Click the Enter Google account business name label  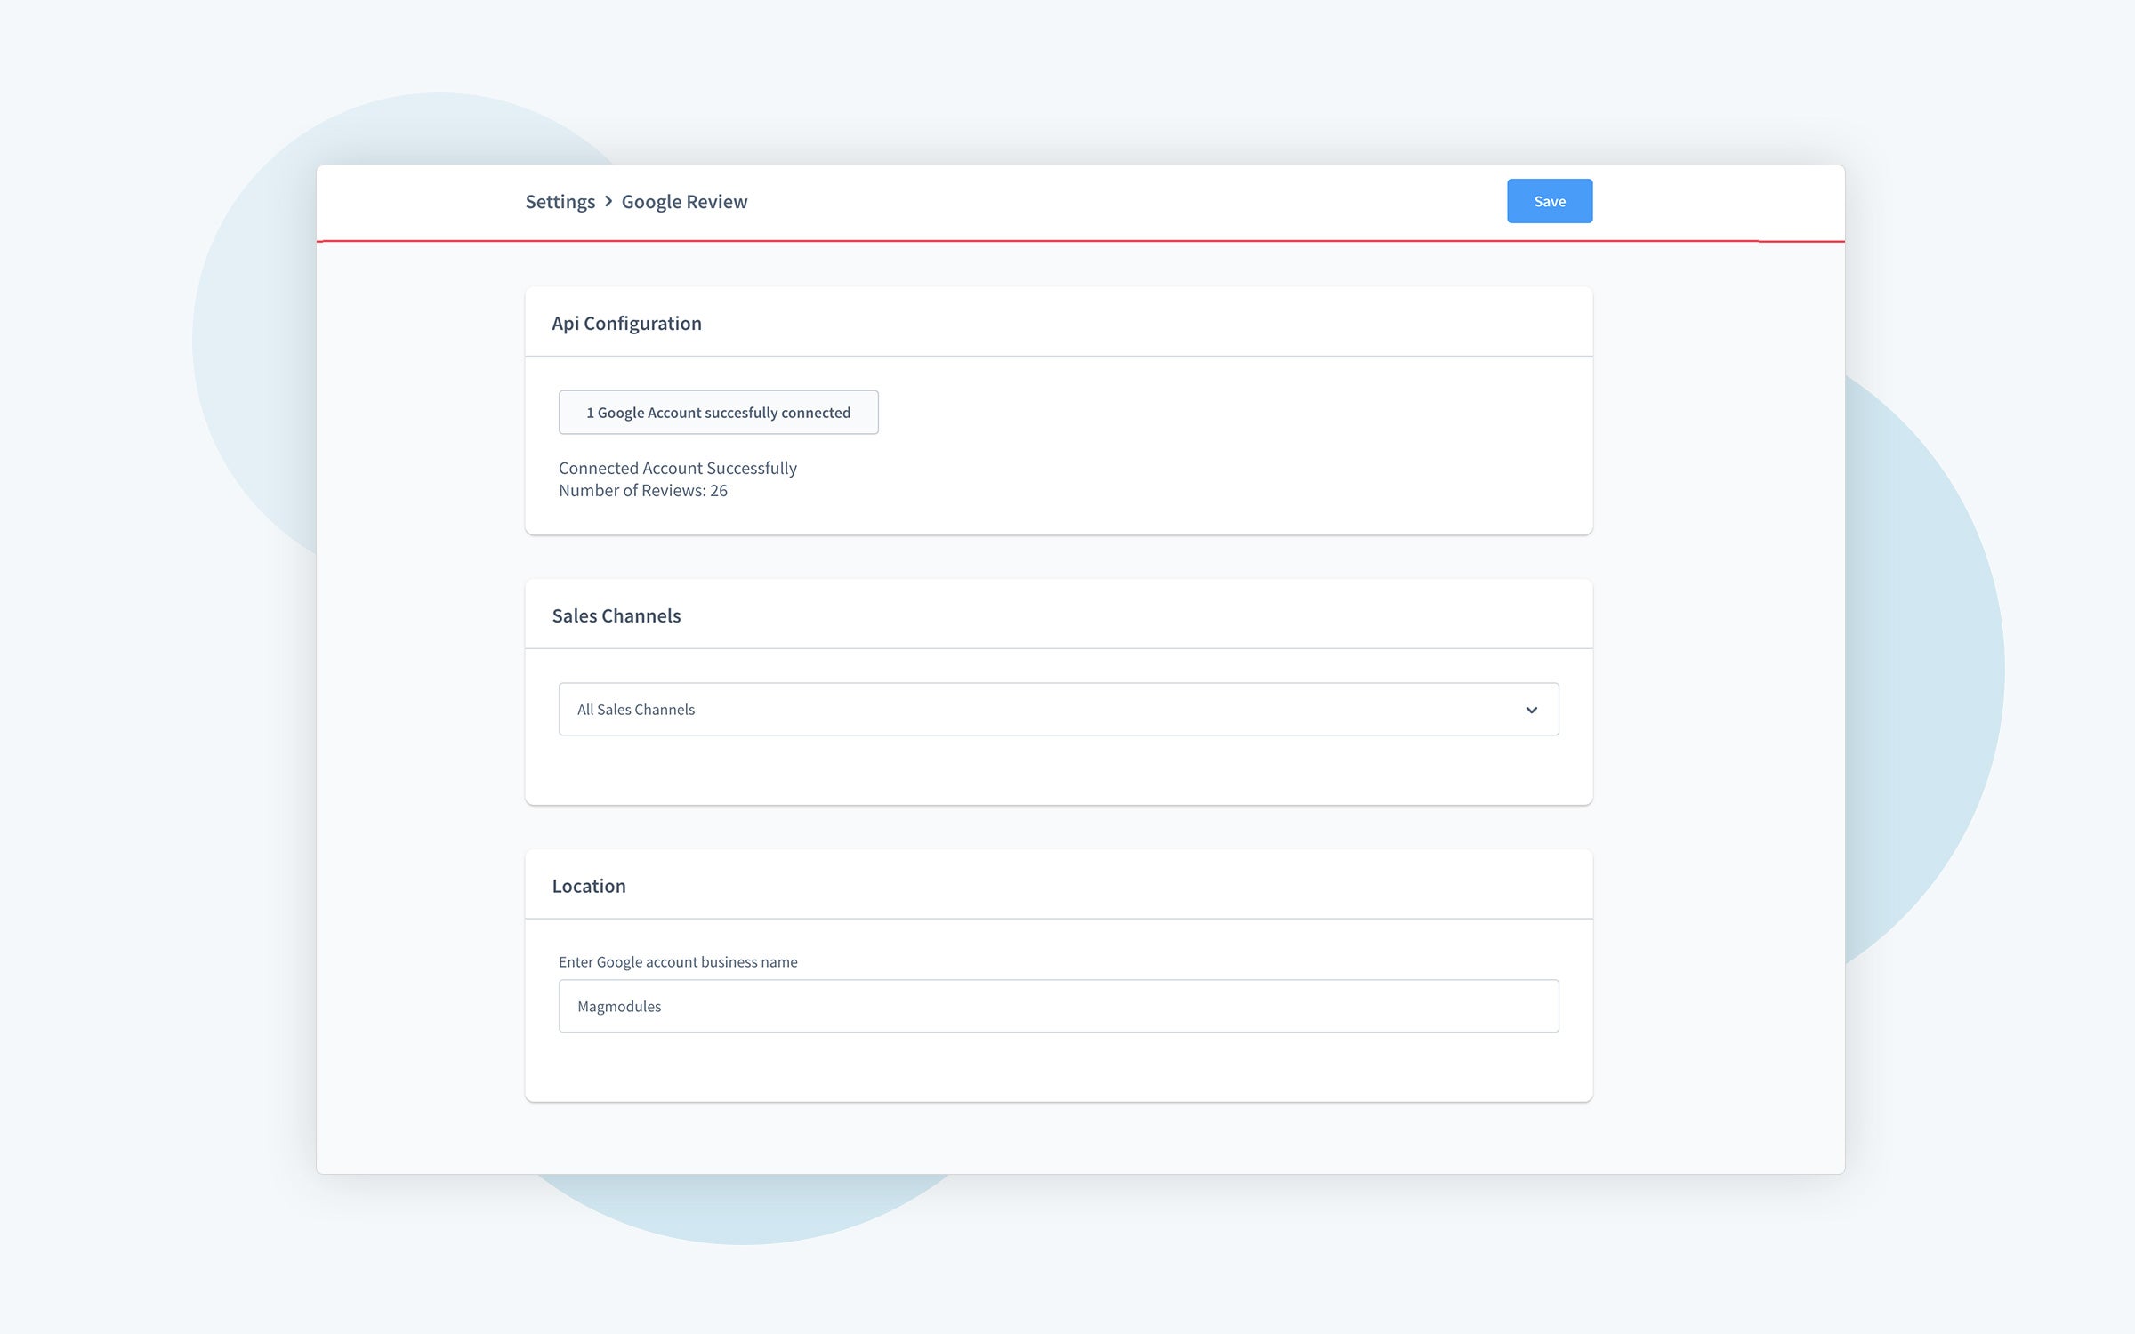pyautogui.click(x=677, y=961)
